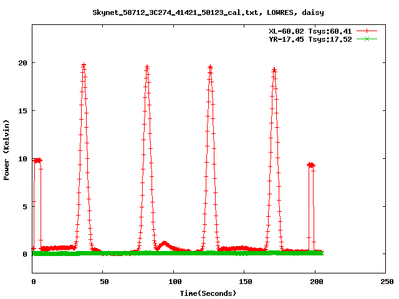Viewport: 399px width, 299px height.
Task: Click the third red peak near 126 seconds
Action: (210, 67)
